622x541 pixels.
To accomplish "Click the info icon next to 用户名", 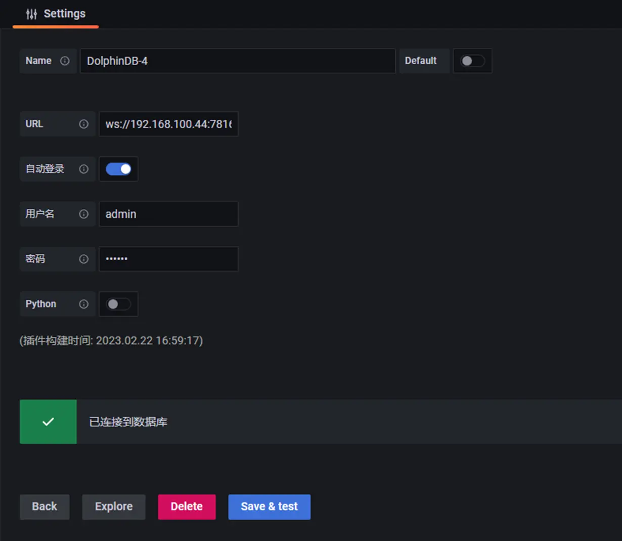I will pos(83,214).
